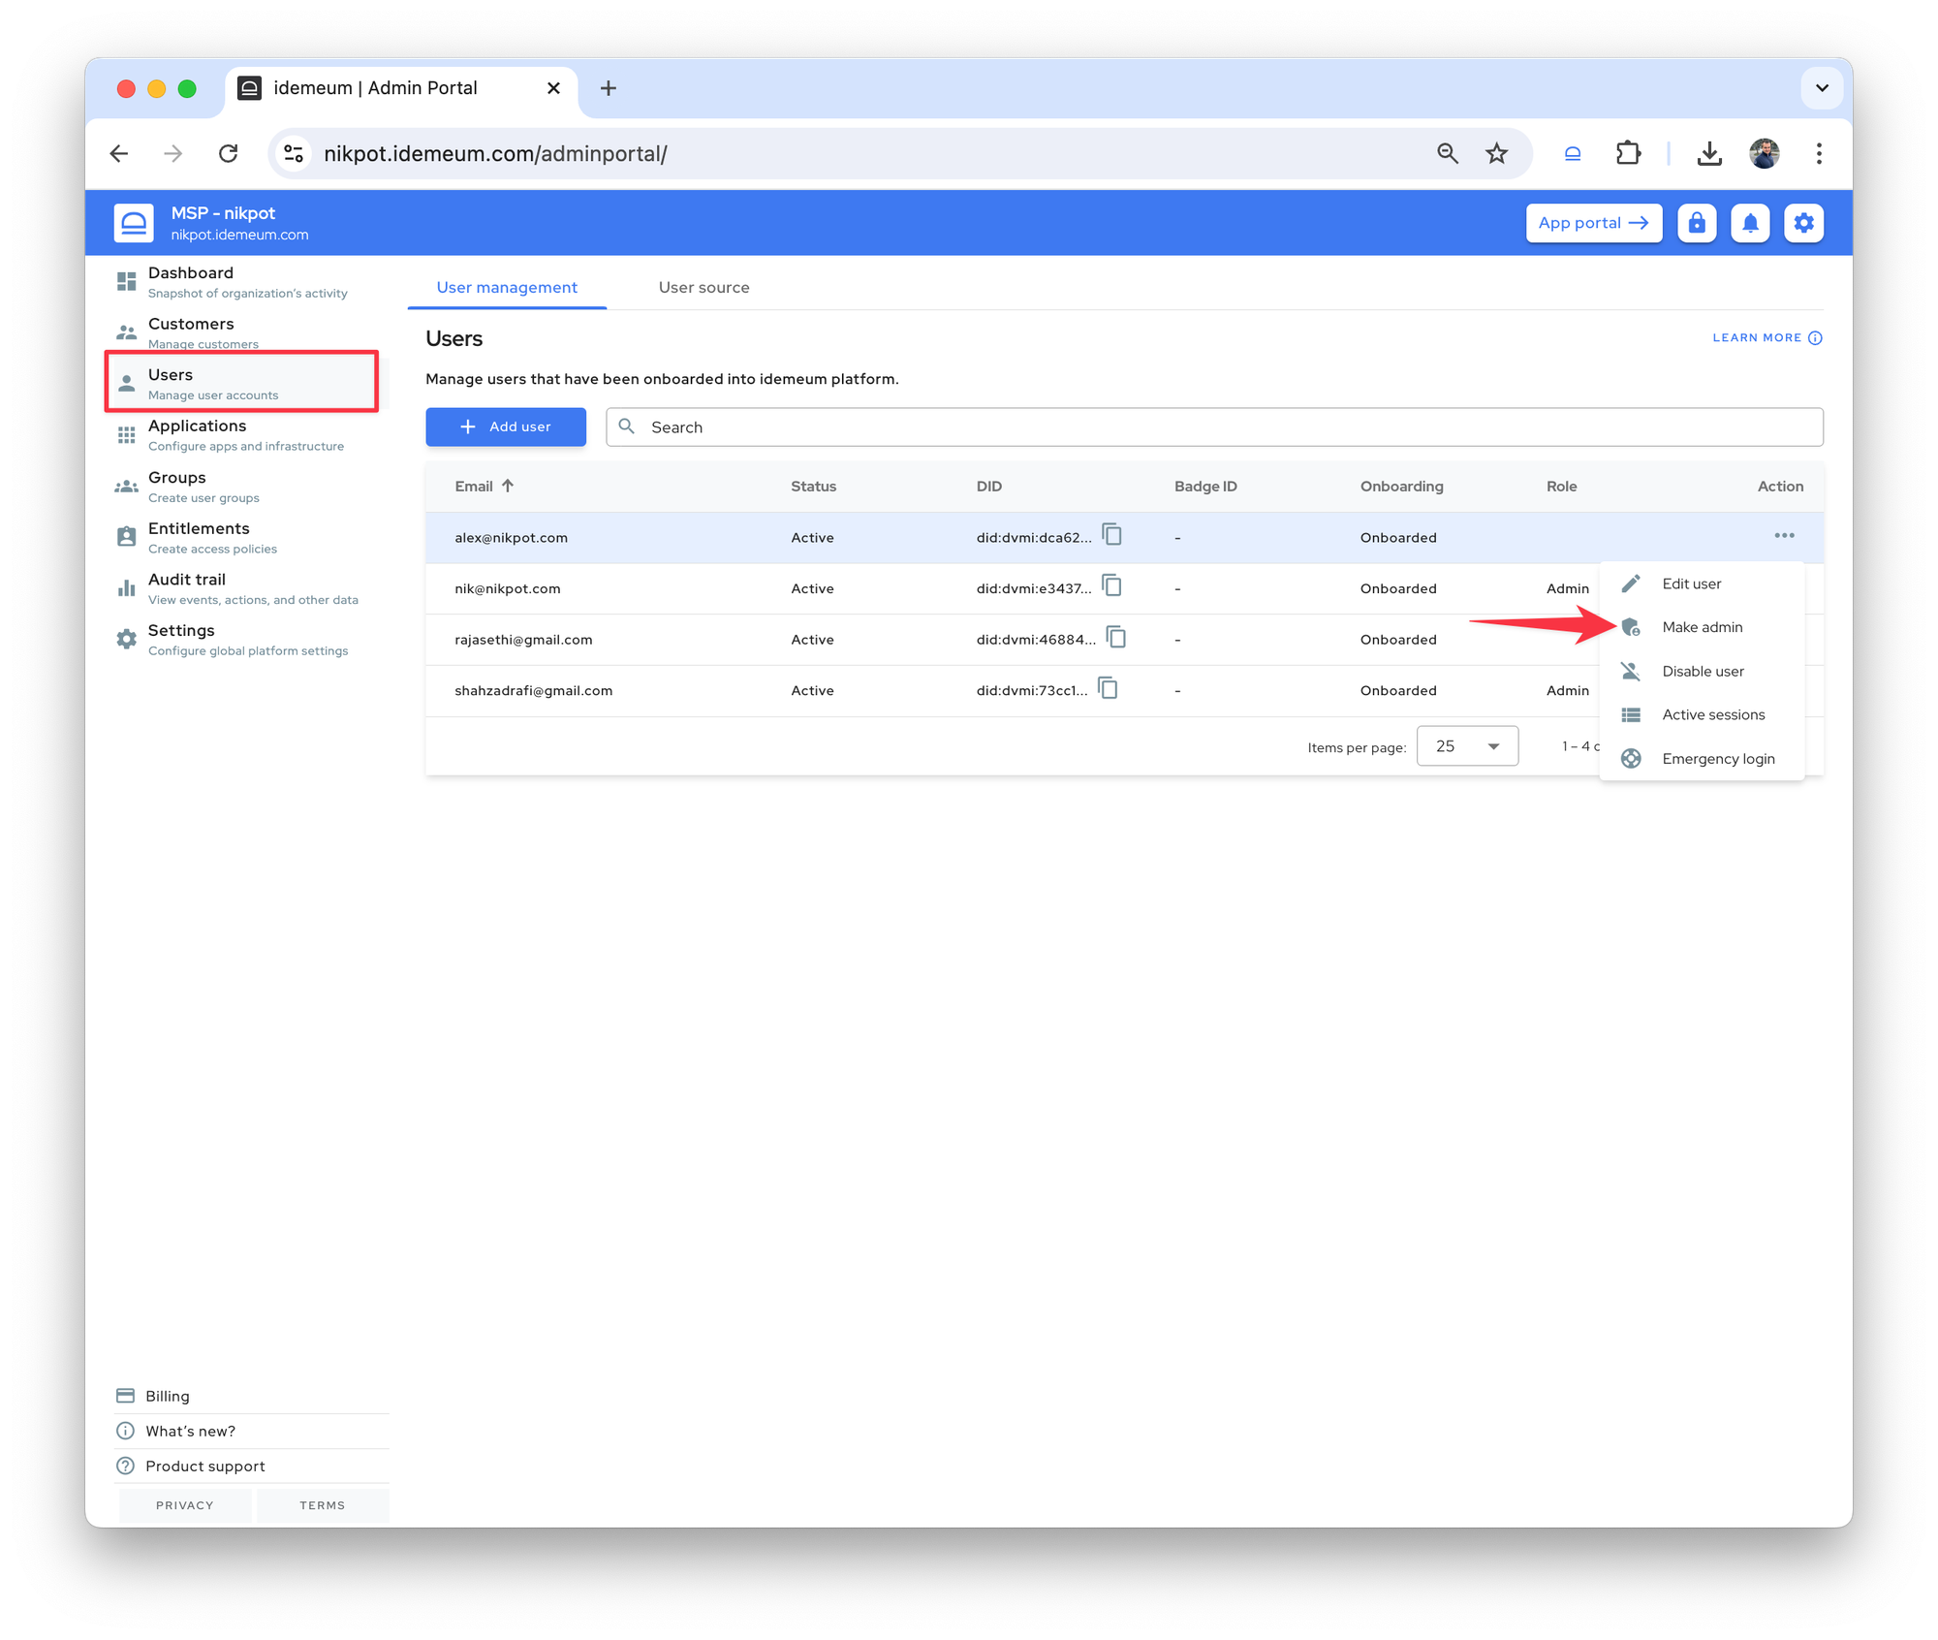Switch to User management tab

[507, 287]
